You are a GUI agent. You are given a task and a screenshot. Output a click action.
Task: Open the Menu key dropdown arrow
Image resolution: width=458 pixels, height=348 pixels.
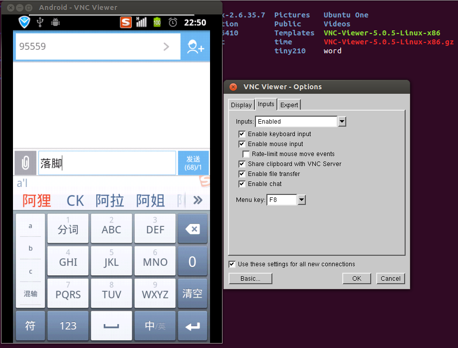point(301,200)
